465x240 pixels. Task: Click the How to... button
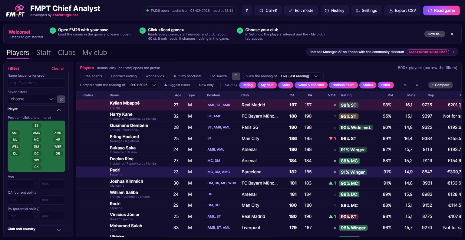click(435, 34)
